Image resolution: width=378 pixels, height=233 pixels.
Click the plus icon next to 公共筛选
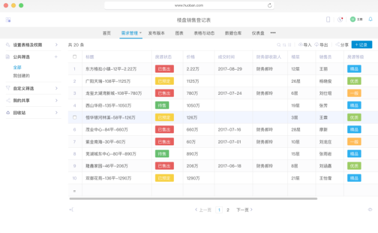(x=56, y=57)
